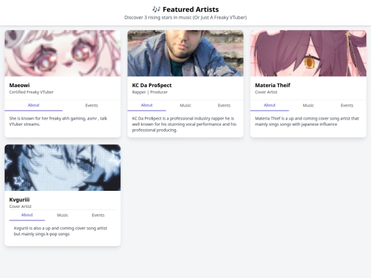Open Kvguriii's Music tab
The height and width of the screenshot is (278, 371).
[63, 215]
